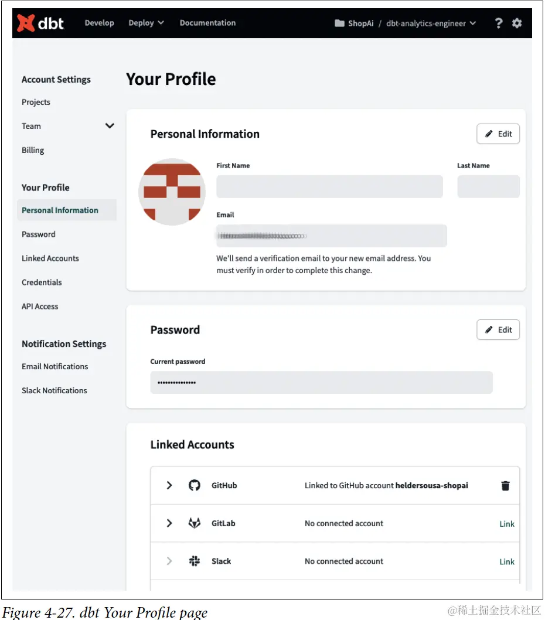Open the Develop menu
This screenshot has width=545, height=620.
click(x=99, y=23)
